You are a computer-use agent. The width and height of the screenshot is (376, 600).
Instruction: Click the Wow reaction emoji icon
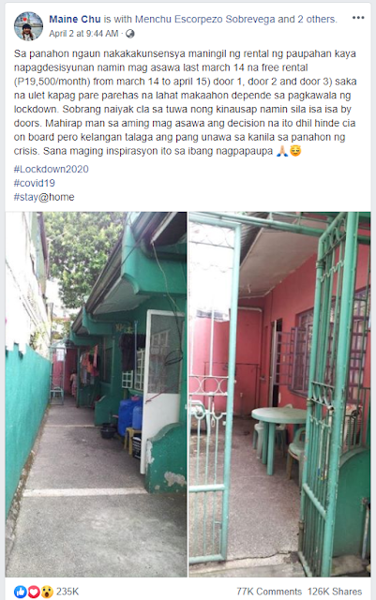[46, 592]
